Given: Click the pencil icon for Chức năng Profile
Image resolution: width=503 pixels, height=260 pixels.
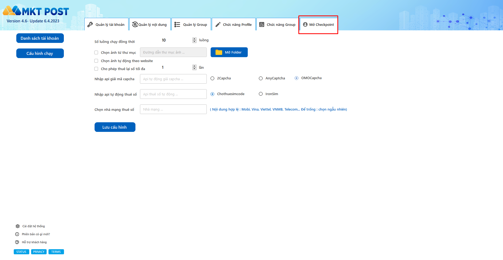Looking at the screenshot, I should coord(218,25).
